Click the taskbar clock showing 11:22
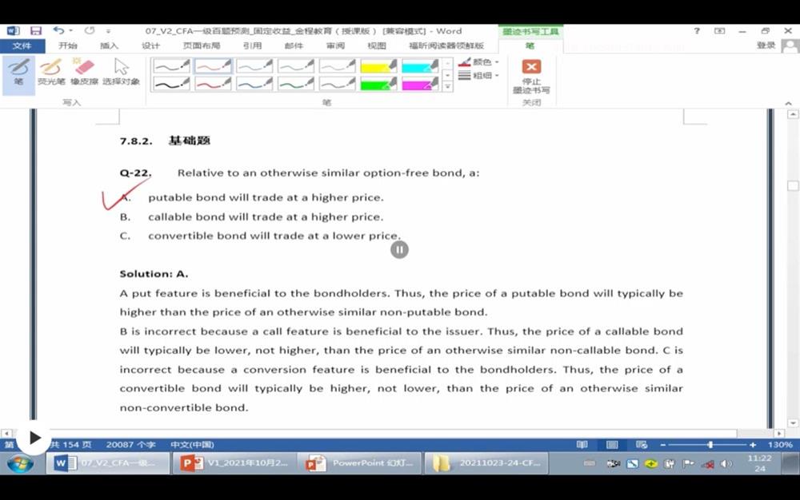The height and width of the screenshot is (500, 800). tap(760, 463)
